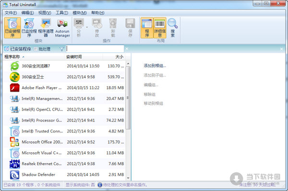Open the 编辑(E) menu
Image resolution: width=288 pixels, height=191 pixels.
point(27,12)
